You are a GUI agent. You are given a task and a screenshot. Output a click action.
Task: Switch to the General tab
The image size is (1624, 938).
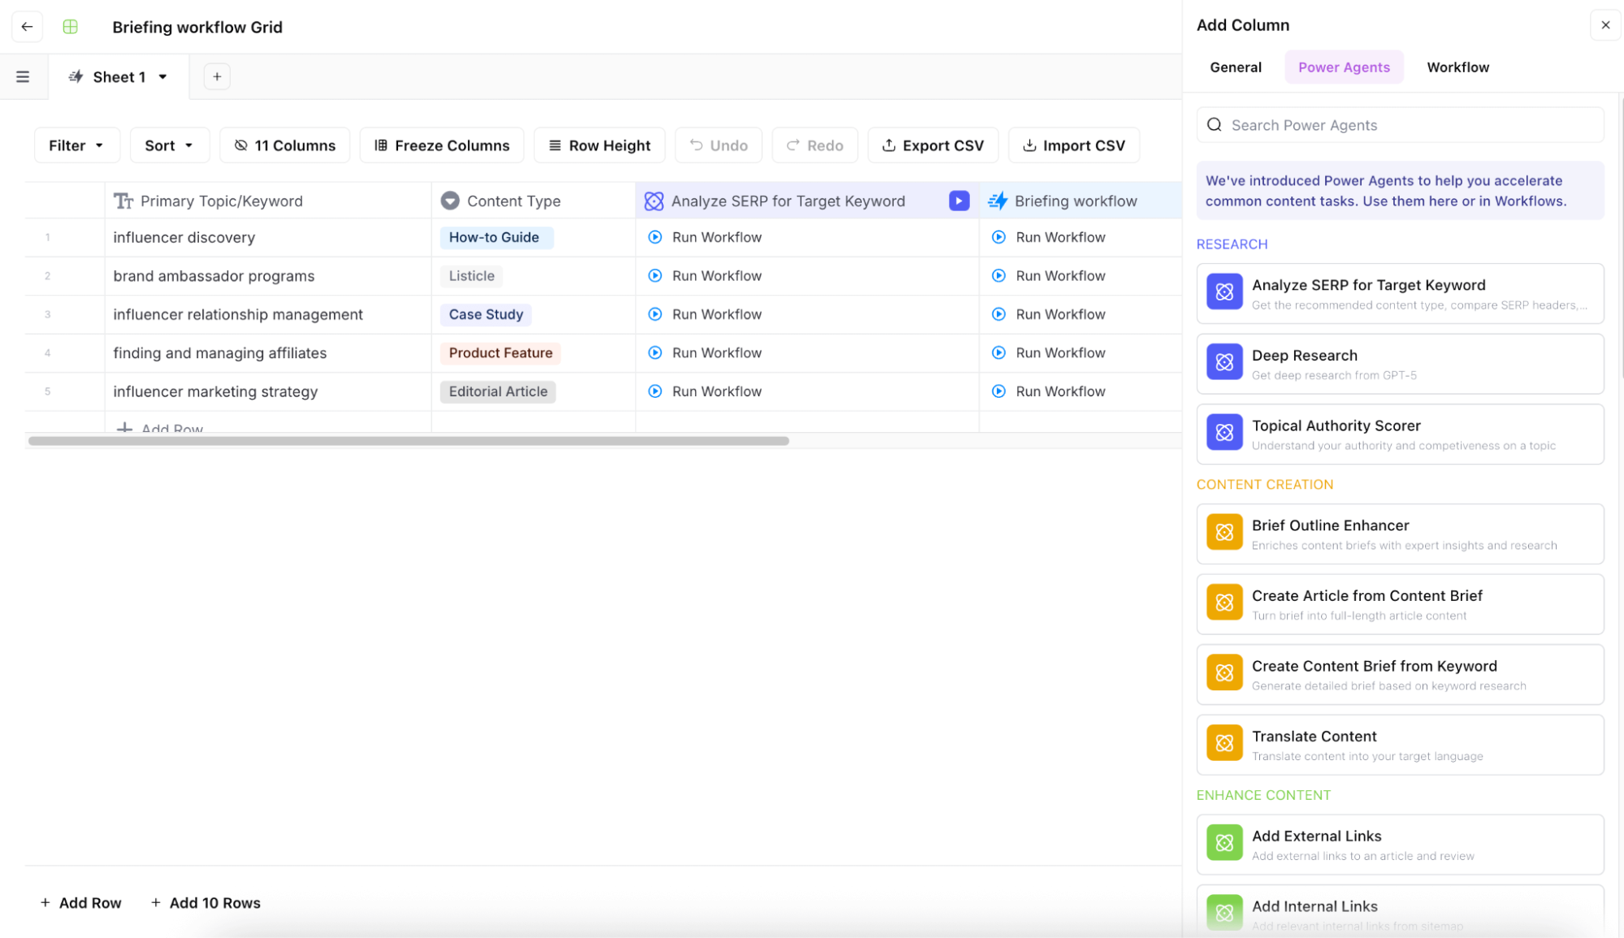coord(1235,67)
